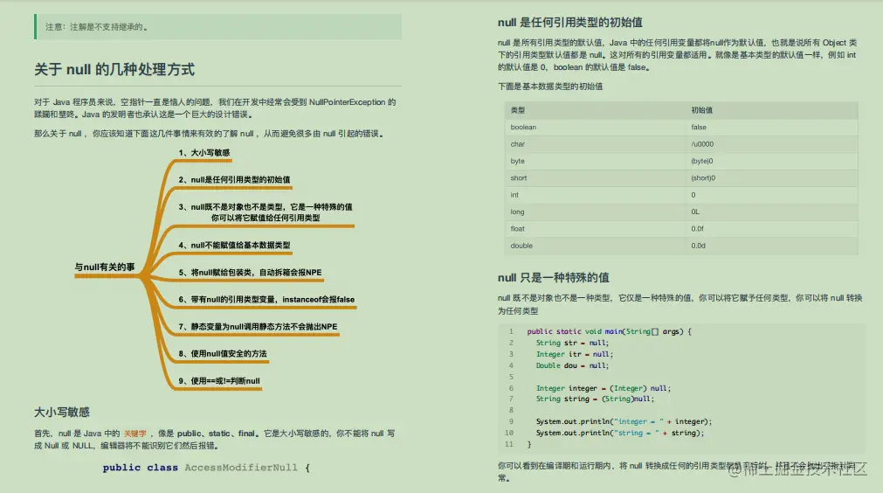Click code line public class AccessModifierNull
The height and width of the screenshot is (493, 883).
206,468
